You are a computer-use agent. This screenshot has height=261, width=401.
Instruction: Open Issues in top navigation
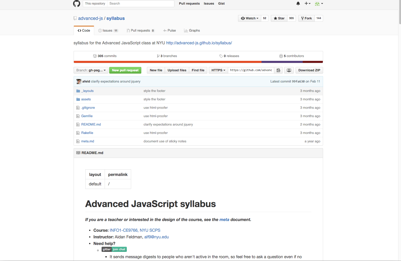[209, 4]
